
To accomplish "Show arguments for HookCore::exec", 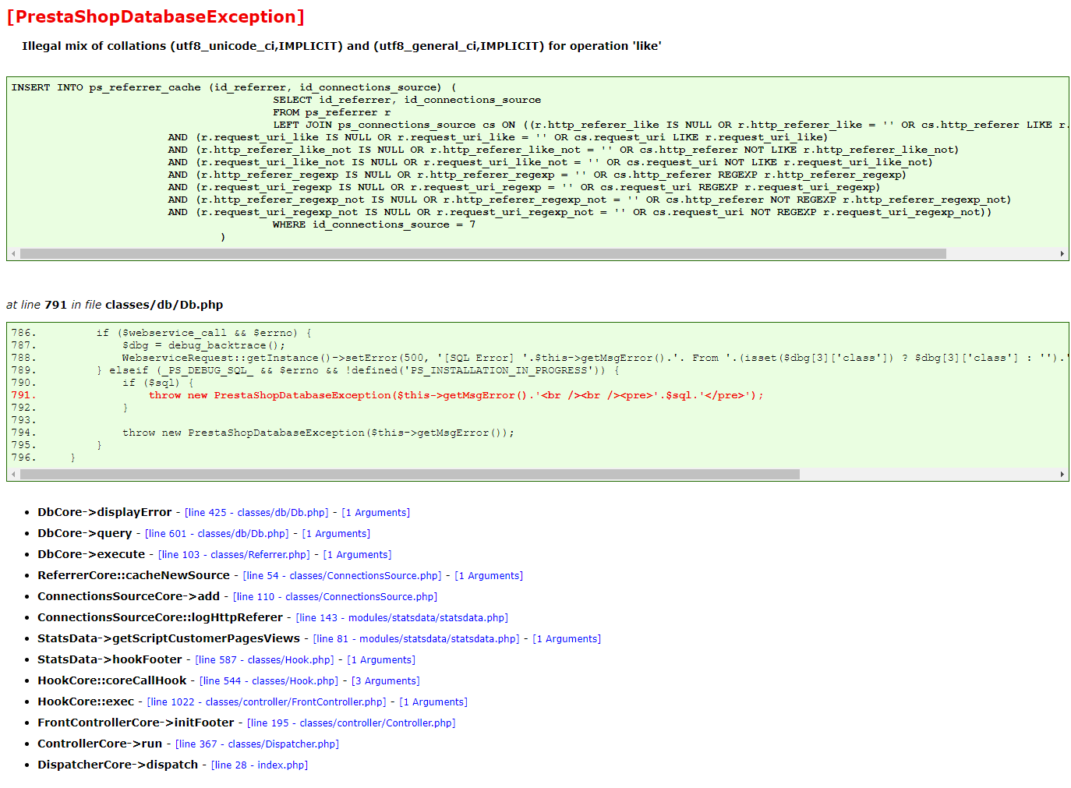I will [x=433, y=702].
